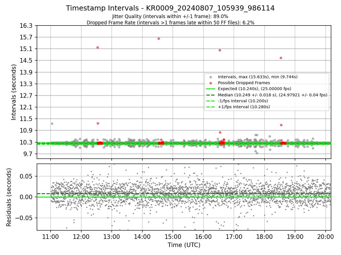
Task: Click legend entry 'Possible Dropped Frames'
Action: (x=244, y=83)
